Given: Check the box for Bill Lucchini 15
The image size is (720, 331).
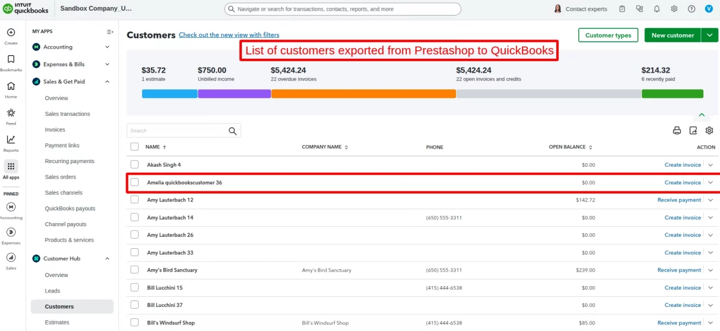Looking at the screenshot, I should pos(134,288).
